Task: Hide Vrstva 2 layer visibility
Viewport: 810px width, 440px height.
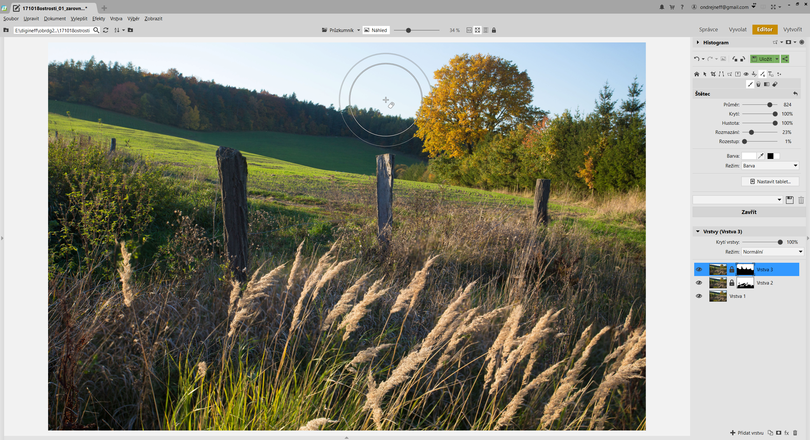Action: [699, 283]
